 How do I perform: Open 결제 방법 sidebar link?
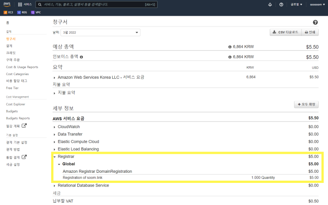tap(13, 149)
